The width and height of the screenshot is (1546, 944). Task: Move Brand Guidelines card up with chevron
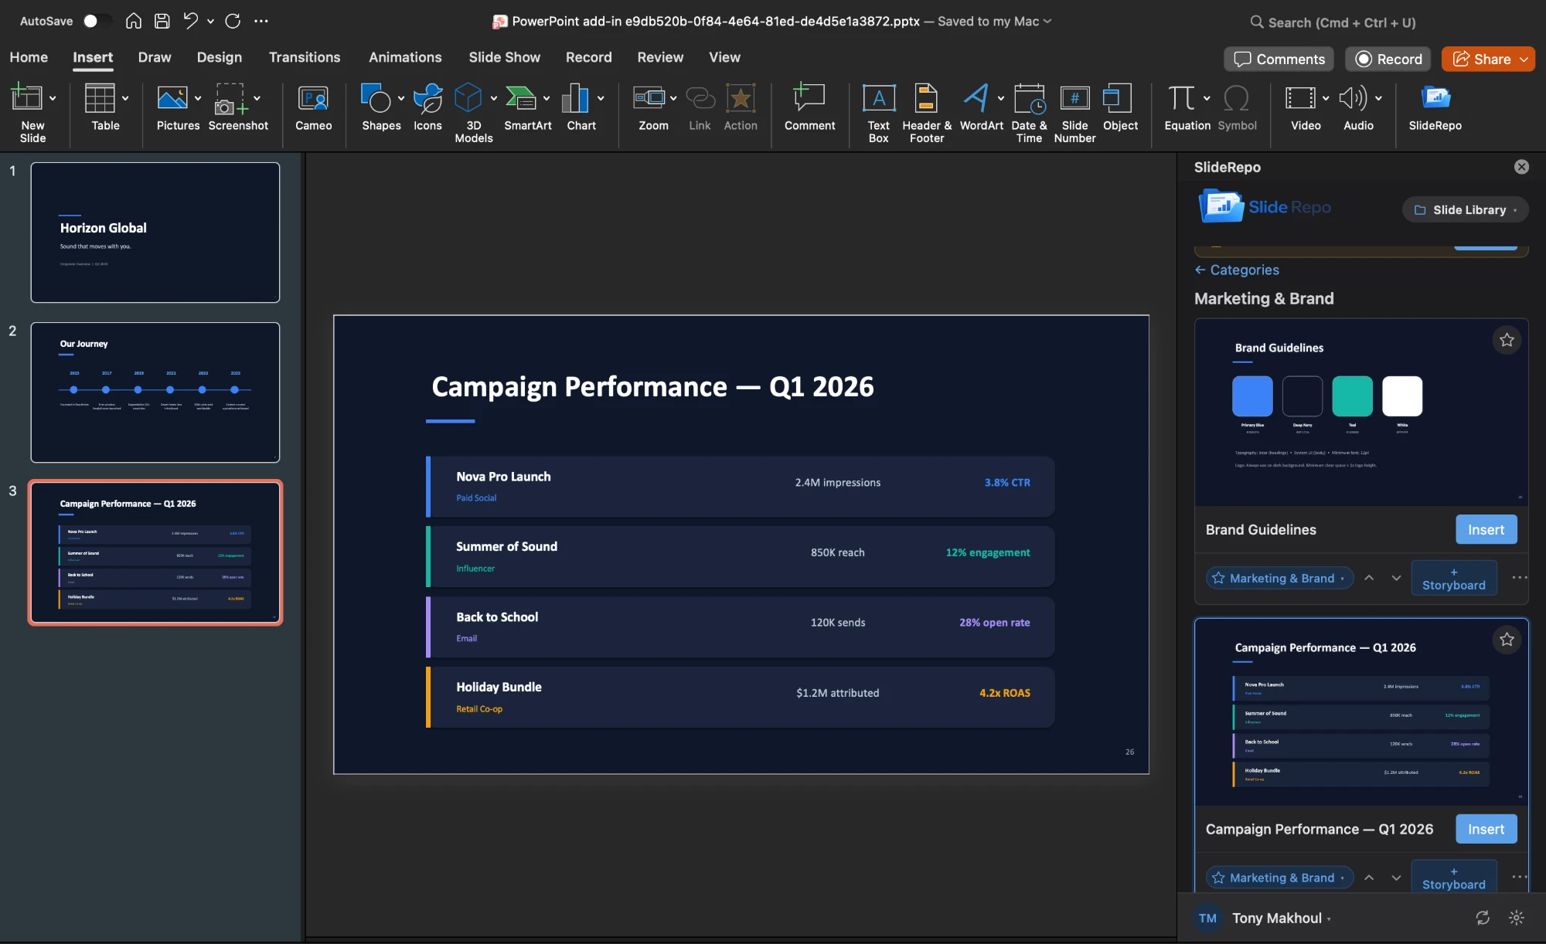click(x=1369, y=578)
